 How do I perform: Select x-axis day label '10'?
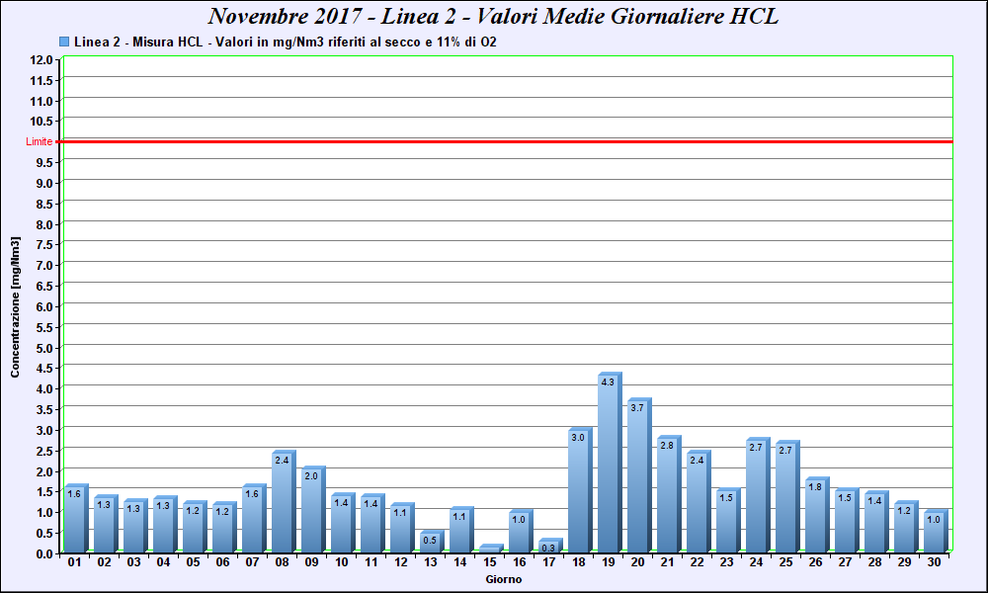tap(342, 562)
